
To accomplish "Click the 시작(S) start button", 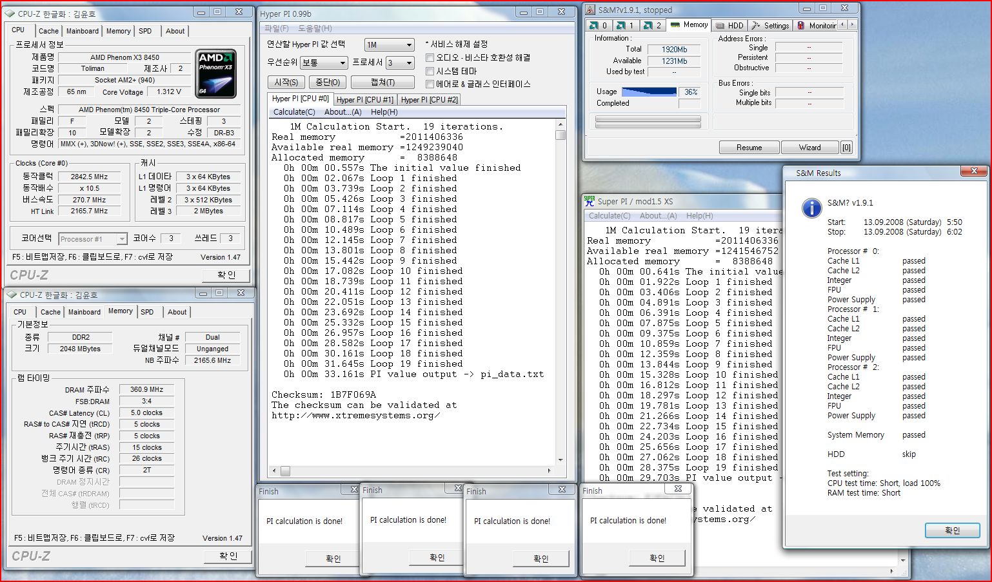I will click(x=286, y=82).
